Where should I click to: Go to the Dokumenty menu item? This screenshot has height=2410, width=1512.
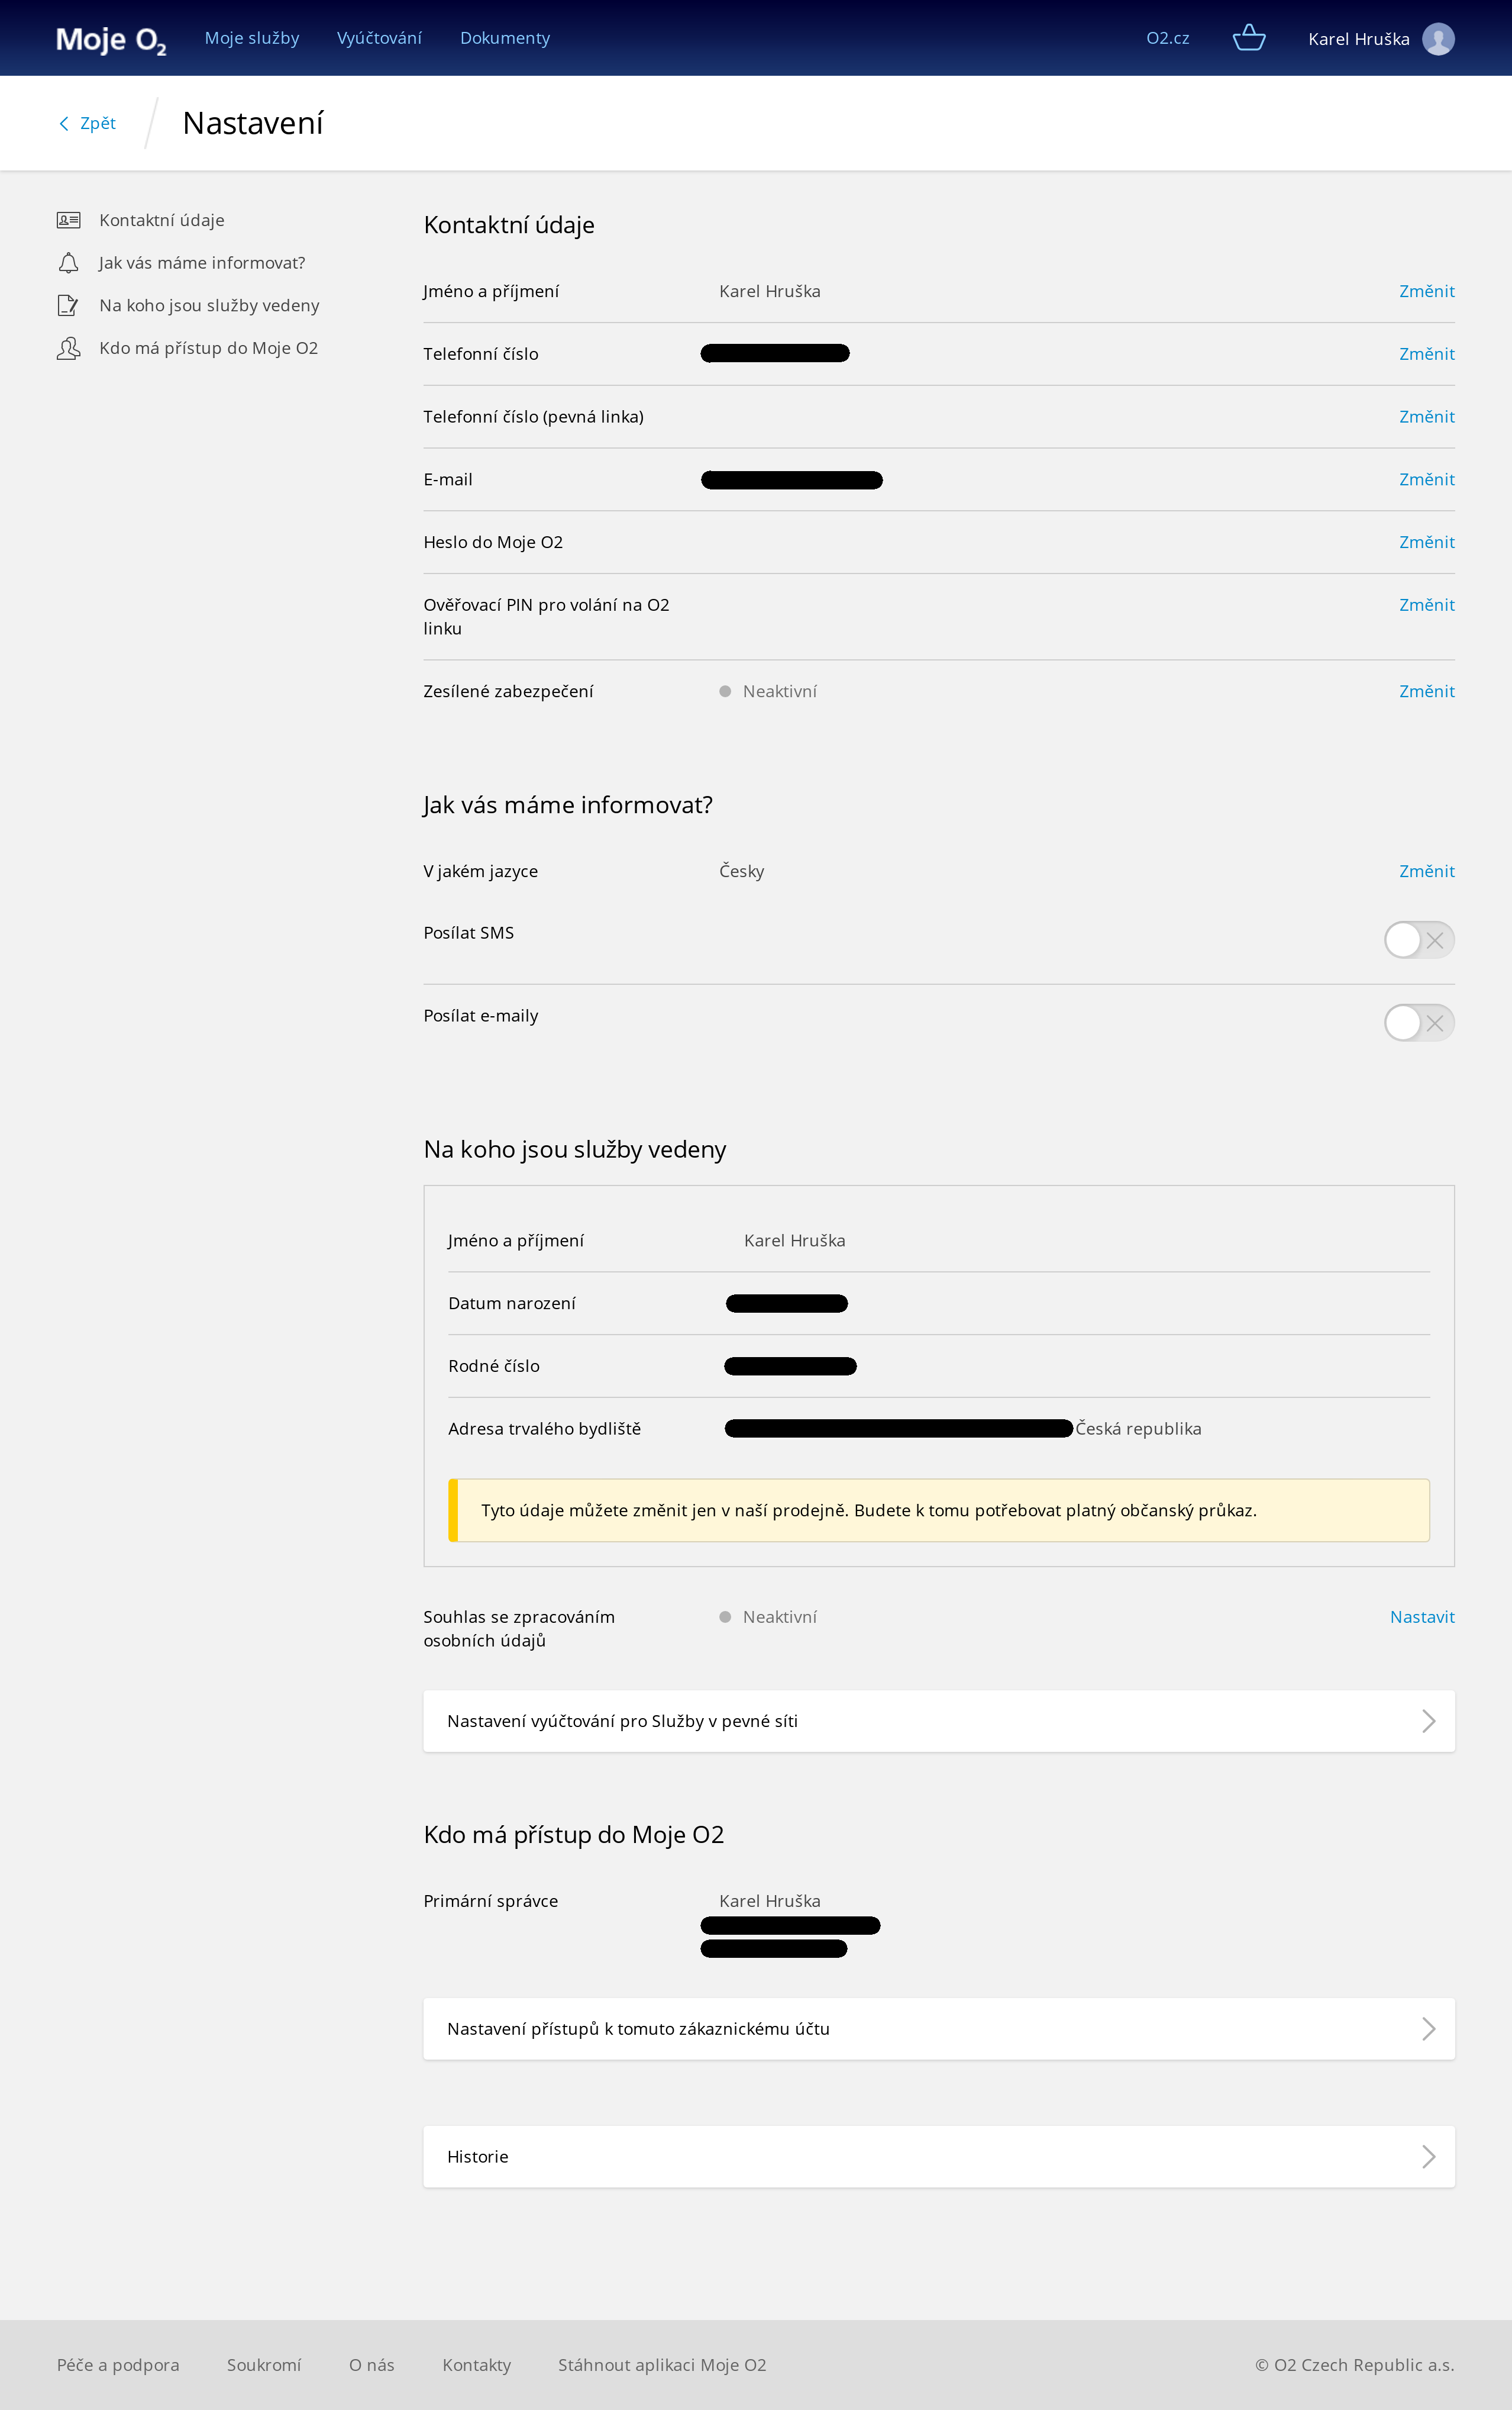(505, 38)
